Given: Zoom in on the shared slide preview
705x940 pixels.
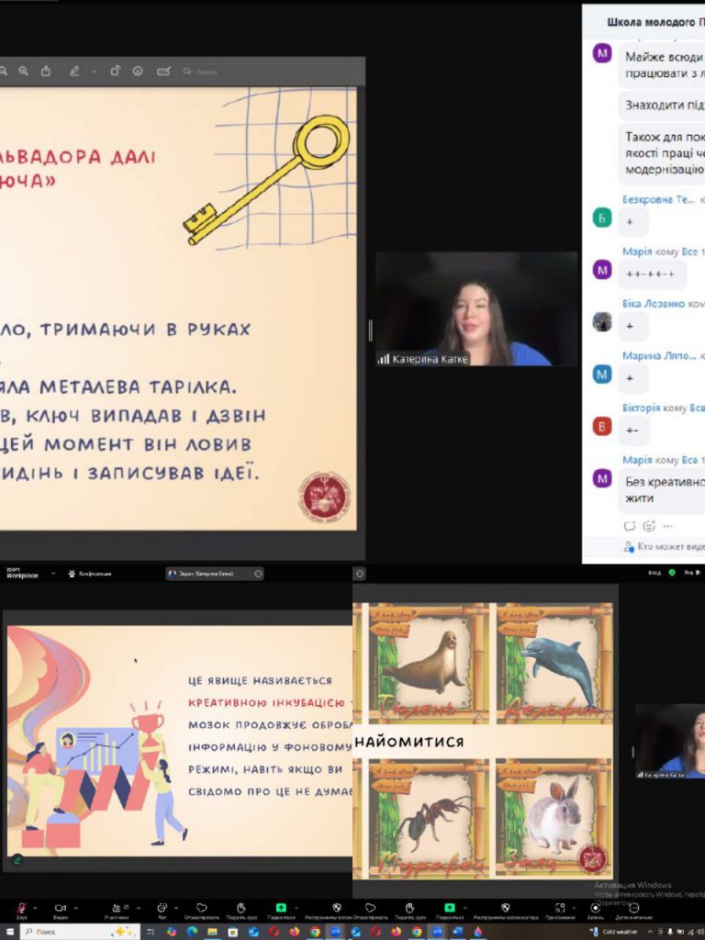Looking at the screenshot, I should tap(23, 71).
